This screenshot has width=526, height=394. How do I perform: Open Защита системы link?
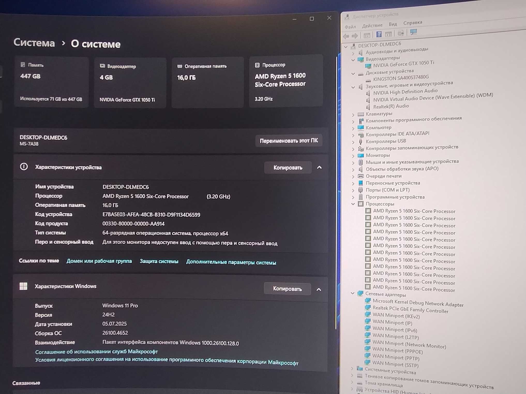click(x=159, y=261)
